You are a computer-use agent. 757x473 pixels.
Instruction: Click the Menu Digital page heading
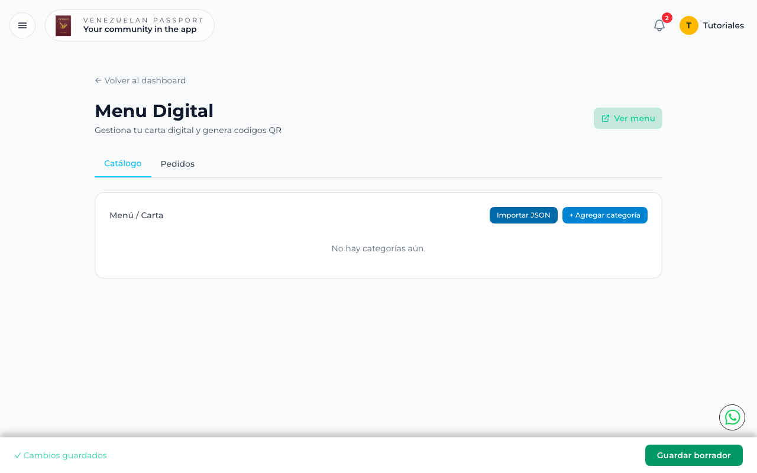[x=154, y=111]
